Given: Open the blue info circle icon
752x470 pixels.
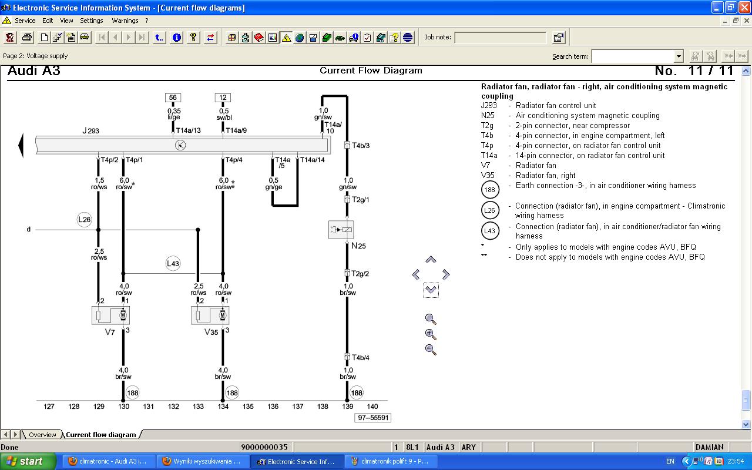Looking at the screenshot, I should click(177, 38).
